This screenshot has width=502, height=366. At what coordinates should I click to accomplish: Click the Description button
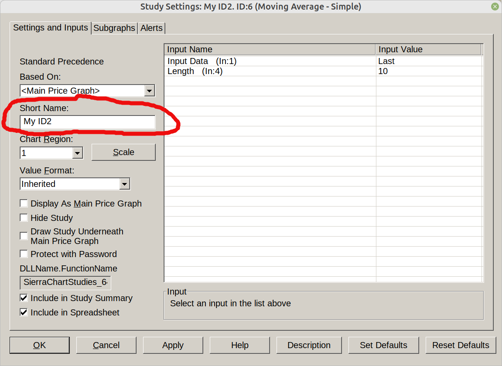pyautogui.click(x=309, y=345)
